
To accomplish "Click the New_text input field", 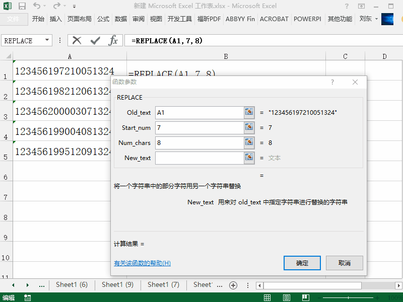I will pos(199,158).
